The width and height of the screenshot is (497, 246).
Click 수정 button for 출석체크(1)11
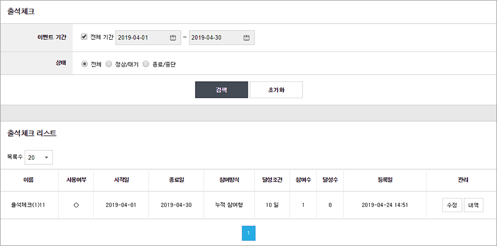point(452,205)
